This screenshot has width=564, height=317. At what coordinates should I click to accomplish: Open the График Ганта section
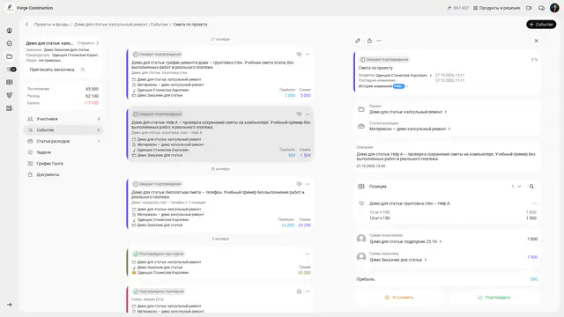coord(63,164)
